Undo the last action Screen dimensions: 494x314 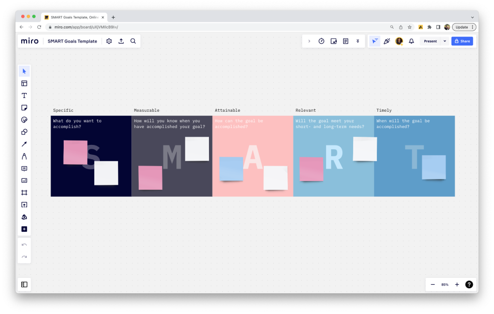click(x=24, y=245)
